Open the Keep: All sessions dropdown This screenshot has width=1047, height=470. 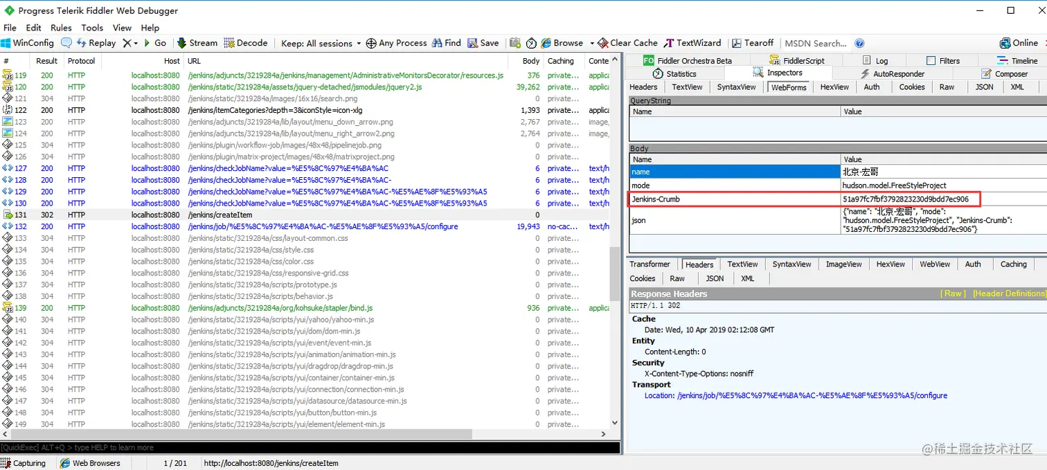click(321, 43)
